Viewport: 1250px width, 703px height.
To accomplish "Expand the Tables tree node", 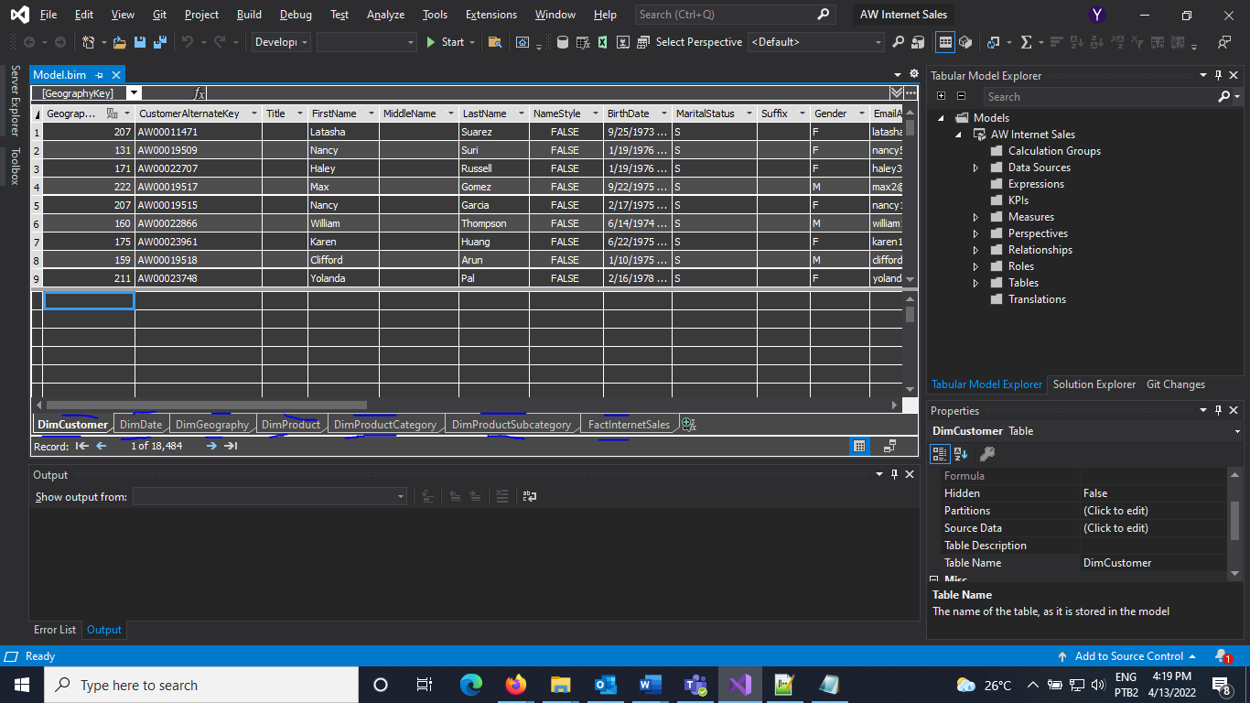I will [x=975, y=283].
